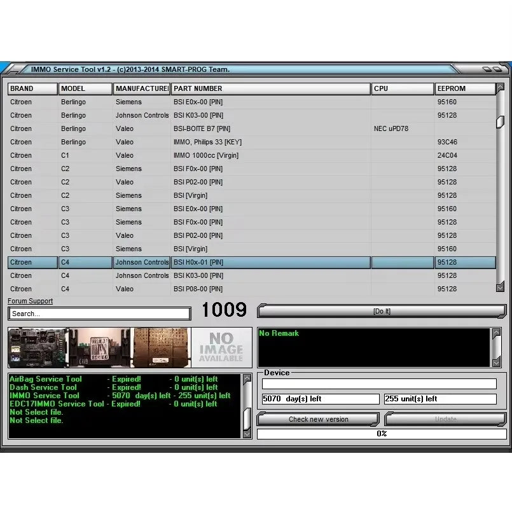512x512 pixels.
Task: Click the NO IMAGE AVAILABLE placeholder
Action: click(221, 347)
